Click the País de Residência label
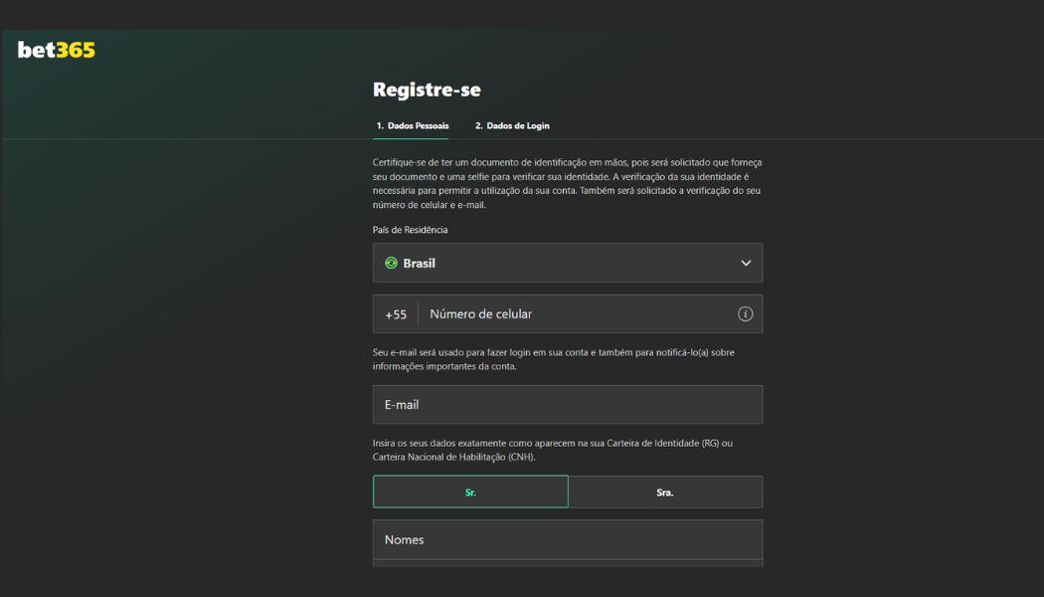The width and height of the screenshot is (1044, 597). point(411,230)
